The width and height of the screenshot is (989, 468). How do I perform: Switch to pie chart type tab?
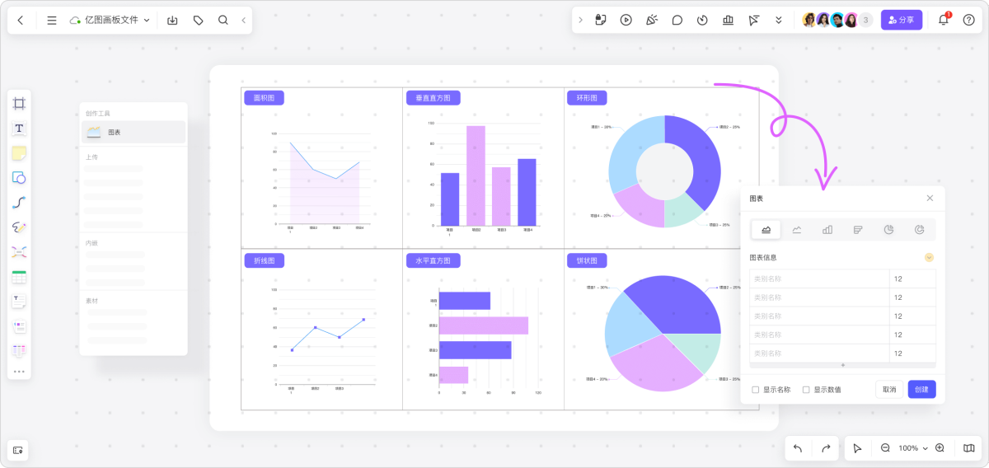tap(888, 230)
